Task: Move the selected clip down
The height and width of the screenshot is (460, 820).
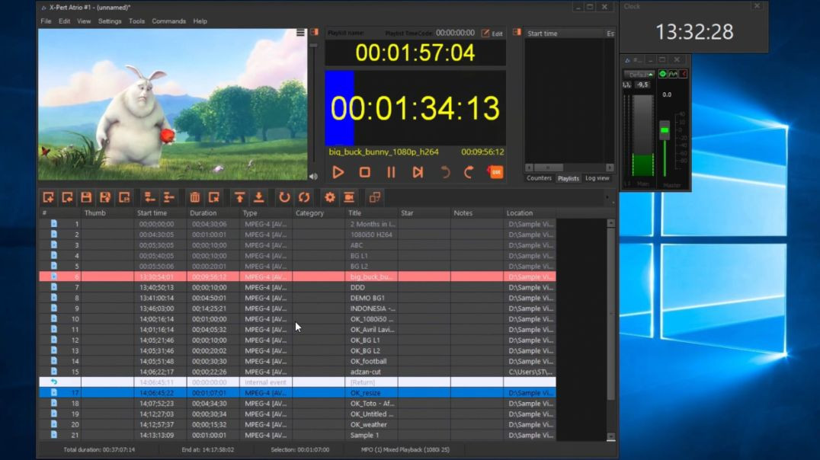Action: (259, 197)
